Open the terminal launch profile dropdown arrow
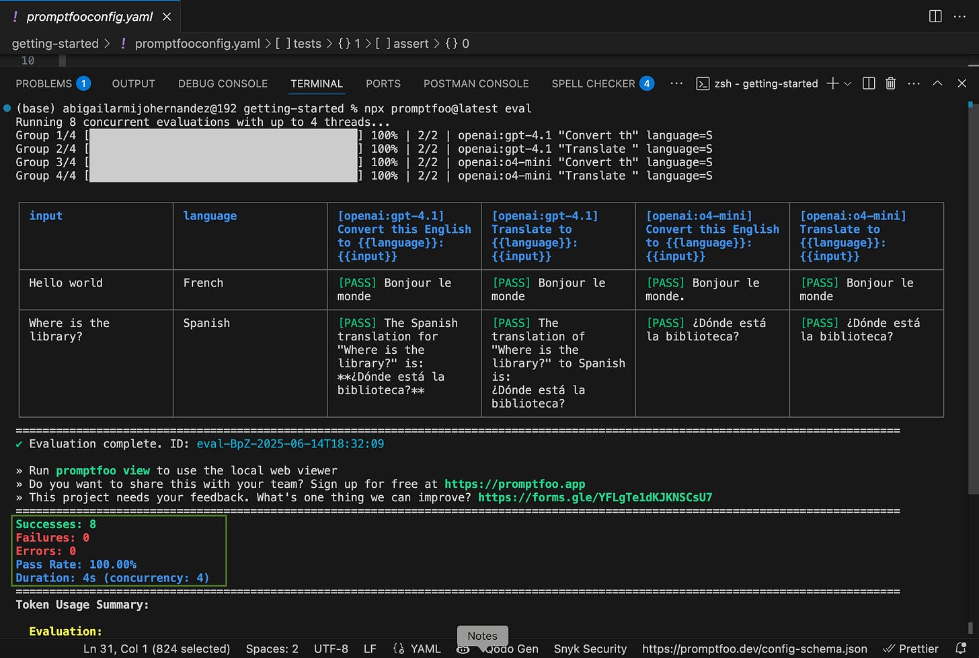 click(847, 83)
